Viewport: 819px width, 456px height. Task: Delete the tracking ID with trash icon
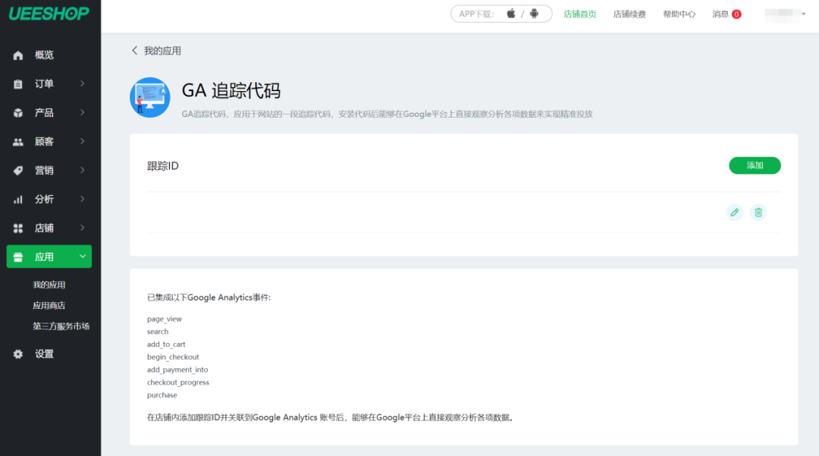(758, 212)
